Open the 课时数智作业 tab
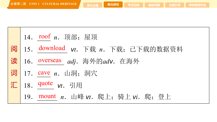Viewport: 217px width, 122px height. (x=197, y=5)
